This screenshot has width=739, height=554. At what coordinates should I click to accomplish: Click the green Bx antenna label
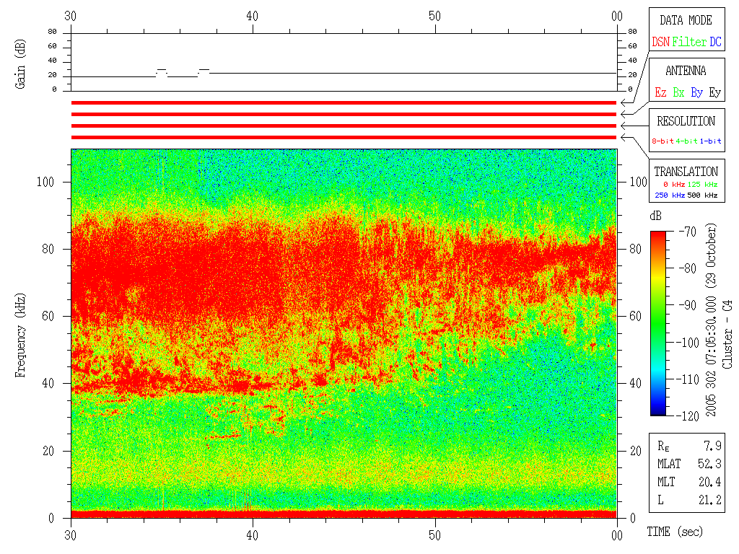(678, 92)
